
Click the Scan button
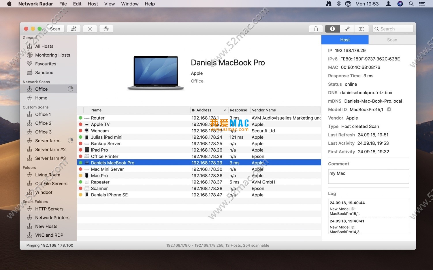(55, 28)
